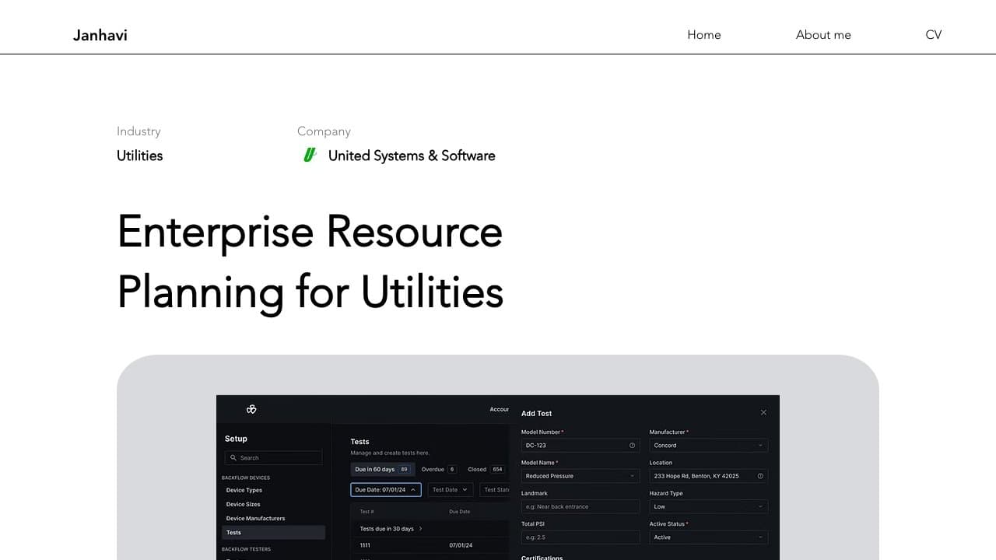Open the Test Date filter dropdown
996x560 pixels.
[x=451, y=490]
